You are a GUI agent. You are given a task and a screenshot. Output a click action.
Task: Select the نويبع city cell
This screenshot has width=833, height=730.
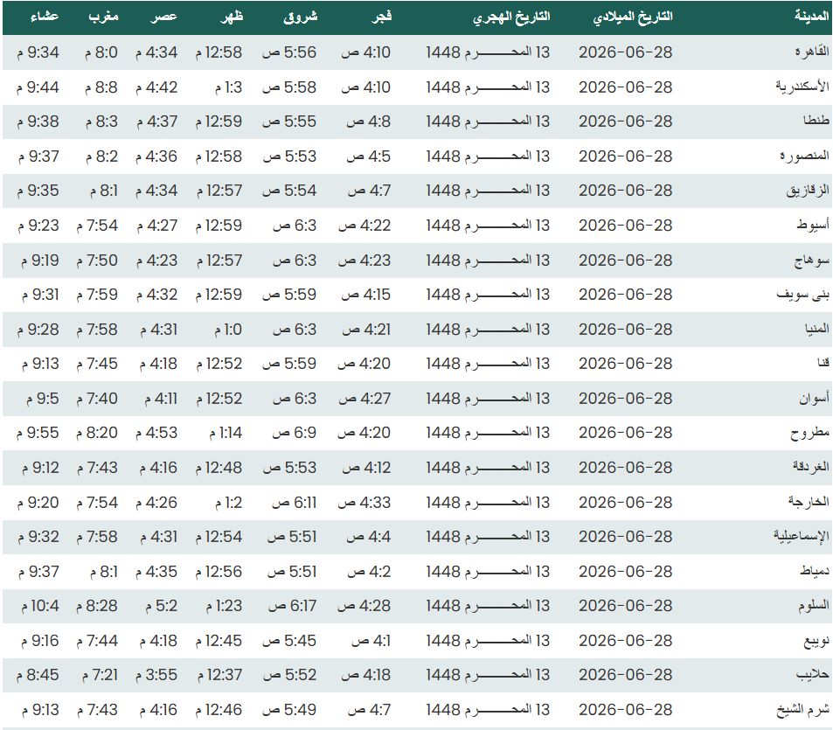click(816, 641)
